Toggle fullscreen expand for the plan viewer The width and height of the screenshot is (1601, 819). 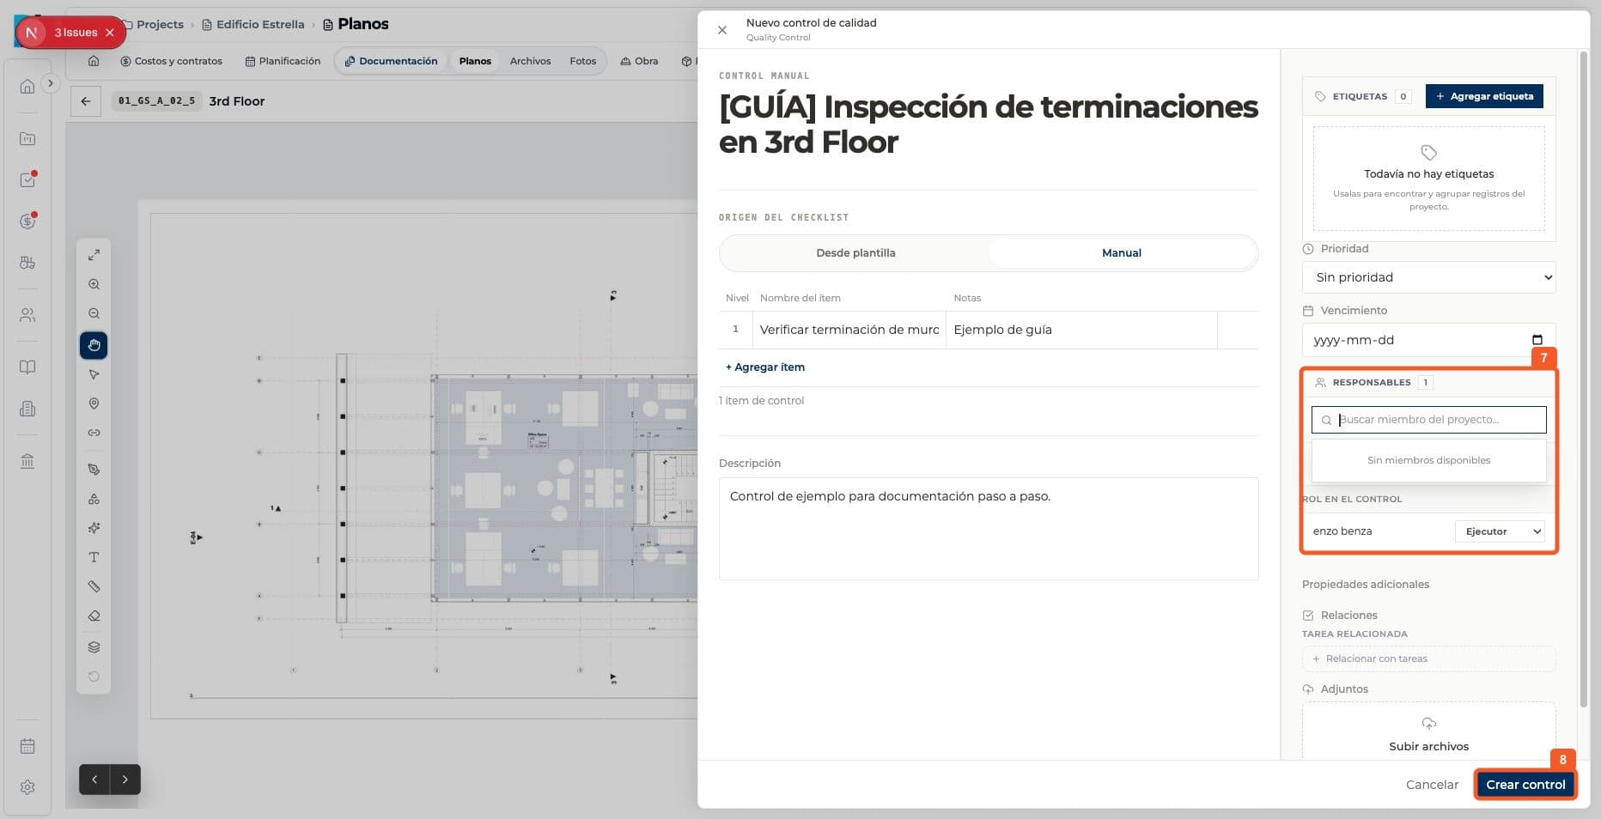94,255
